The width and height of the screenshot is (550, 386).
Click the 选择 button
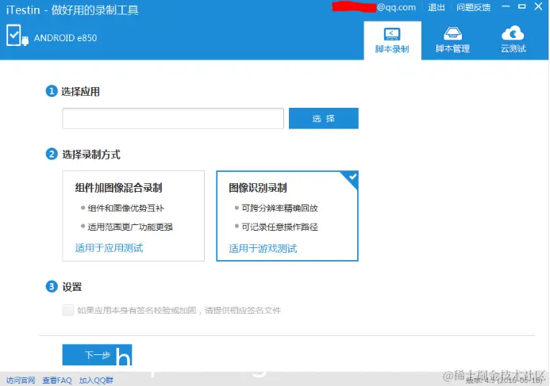[323, 118]
